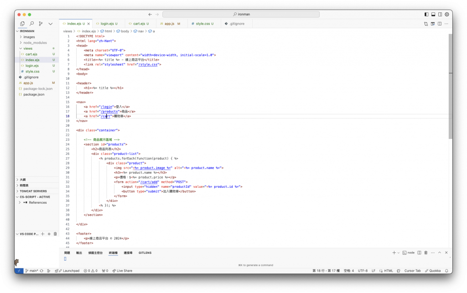
Task: Open the Source Control view icon
Action: 41,24
